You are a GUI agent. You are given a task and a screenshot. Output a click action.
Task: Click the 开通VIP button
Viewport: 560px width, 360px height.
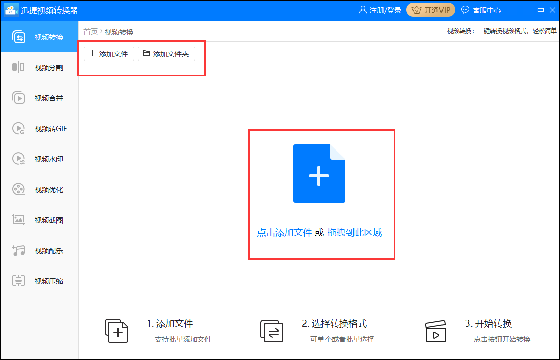point(431,10)
